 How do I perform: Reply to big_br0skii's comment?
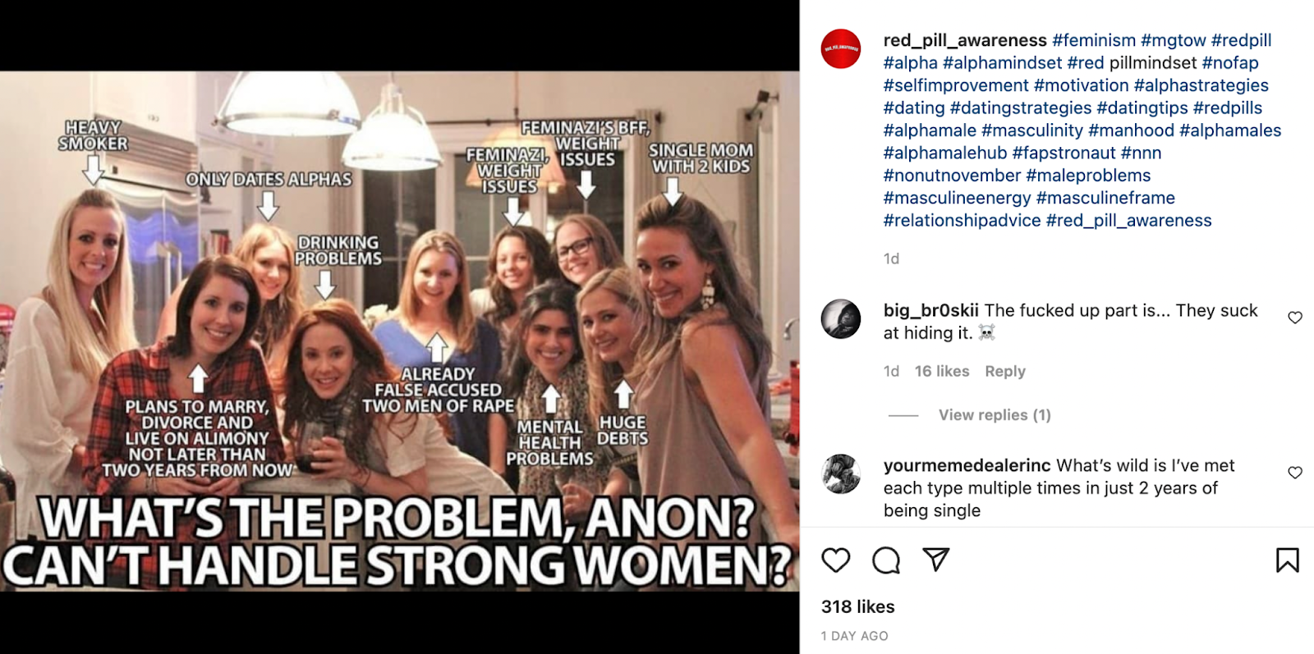click(x=1005, y=371)
